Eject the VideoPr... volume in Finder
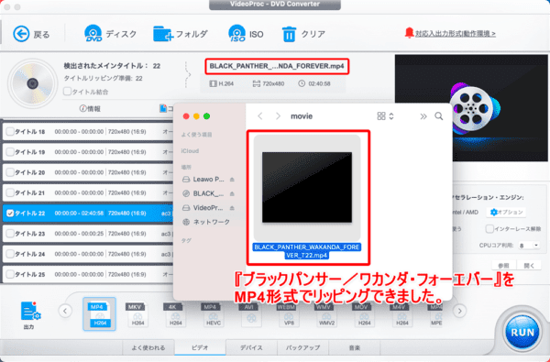Image resolution: width=550 pixels, height=362 pixels. pyautogui.click(x=232, y=208)
